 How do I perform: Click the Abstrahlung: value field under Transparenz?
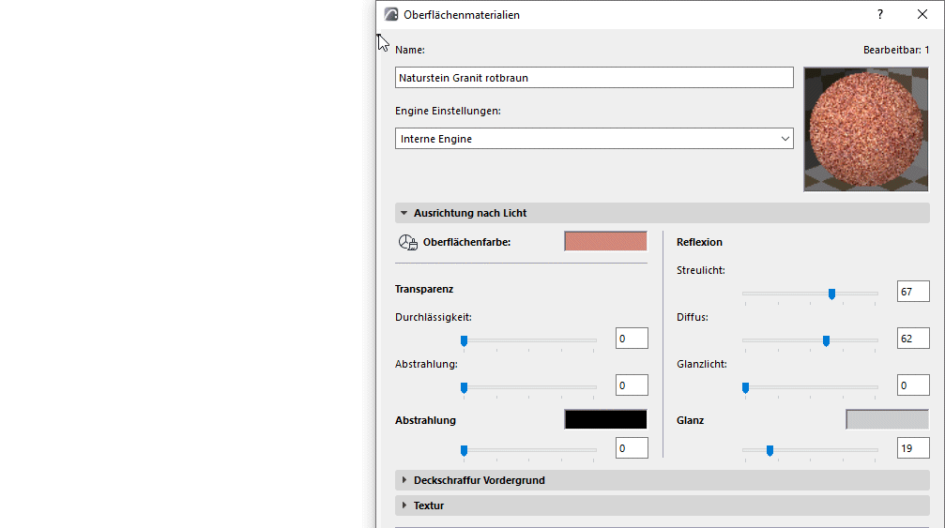(632, 385)
